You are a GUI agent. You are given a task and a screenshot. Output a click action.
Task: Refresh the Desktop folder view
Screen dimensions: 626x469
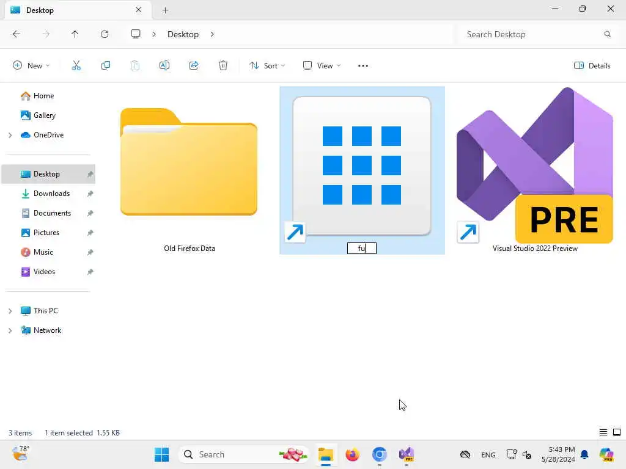105,34
